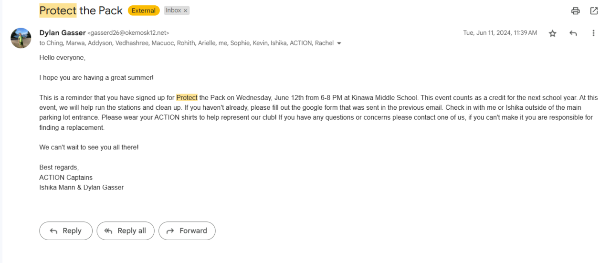
Task: Click the highlighted word Protect in the body
Action: pyautogui.click(x=187, y=97)
